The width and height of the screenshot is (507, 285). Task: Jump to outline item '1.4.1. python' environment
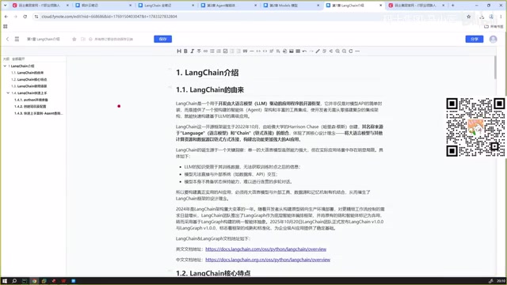click(31, 100)
